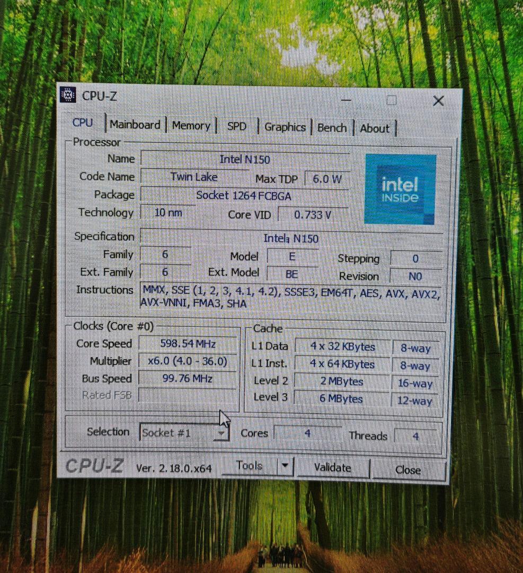Click the Technology value 10 nm
Screen dimensions: 523x573
coord(169,213)
